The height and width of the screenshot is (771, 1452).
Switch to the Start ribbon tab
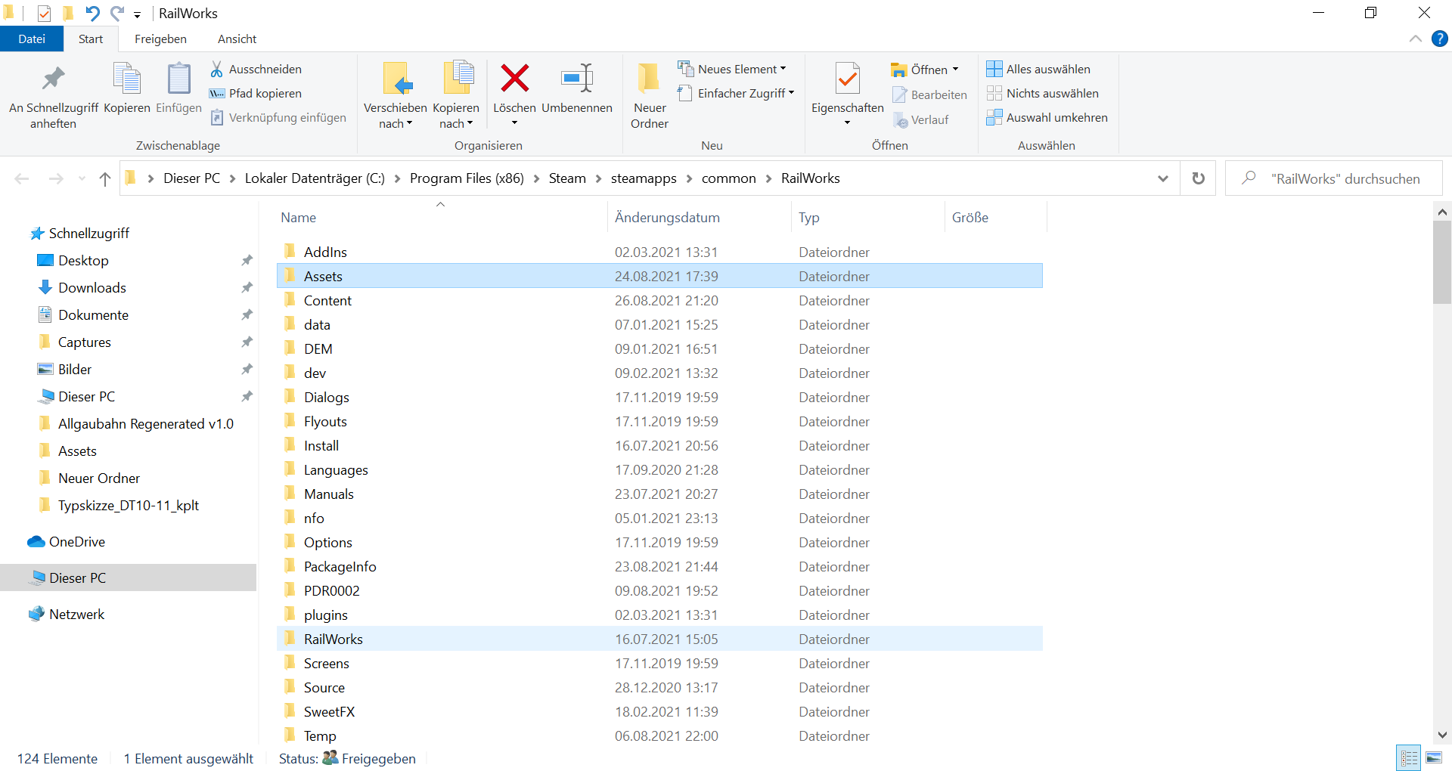[x=91, y=39]
